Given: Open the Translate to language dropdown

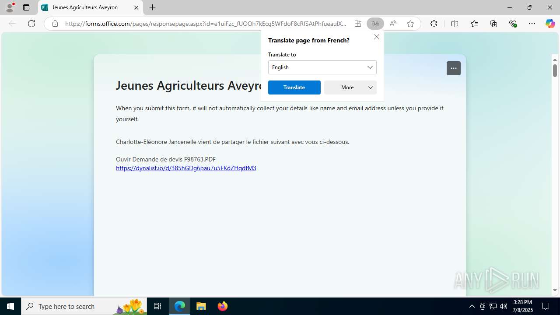Looking at the screenshot, I should point(322,67).
